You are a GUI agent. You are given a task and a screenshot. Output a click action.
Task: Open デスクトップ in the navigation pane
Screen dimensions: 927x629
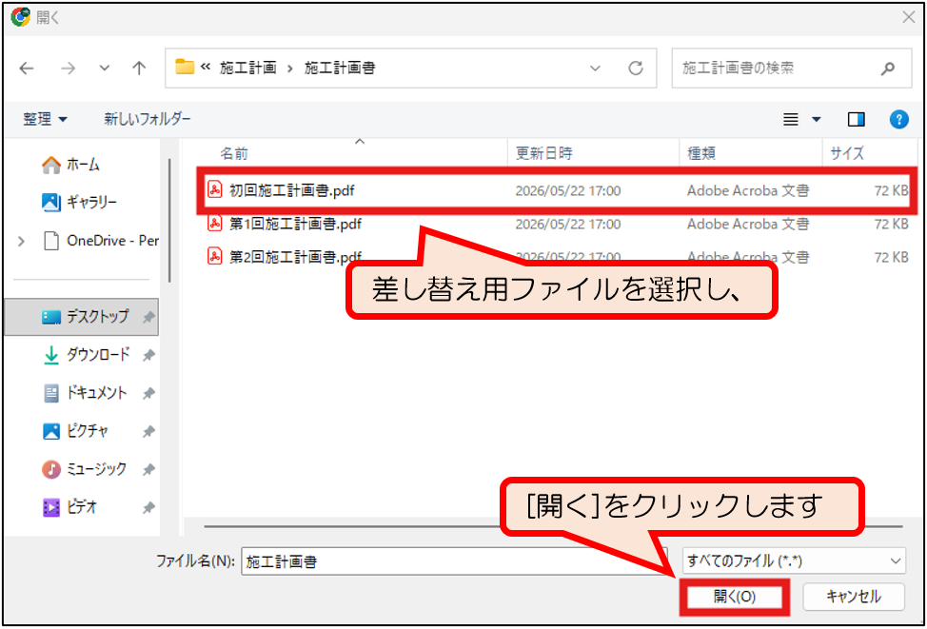pos(82,317)
